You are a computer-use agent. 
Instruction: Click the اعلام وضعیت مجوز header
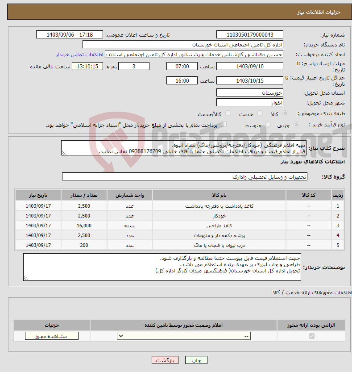point(183,325)
